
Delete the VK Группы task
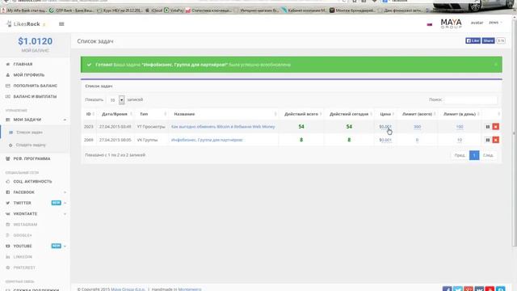(495, 140)
